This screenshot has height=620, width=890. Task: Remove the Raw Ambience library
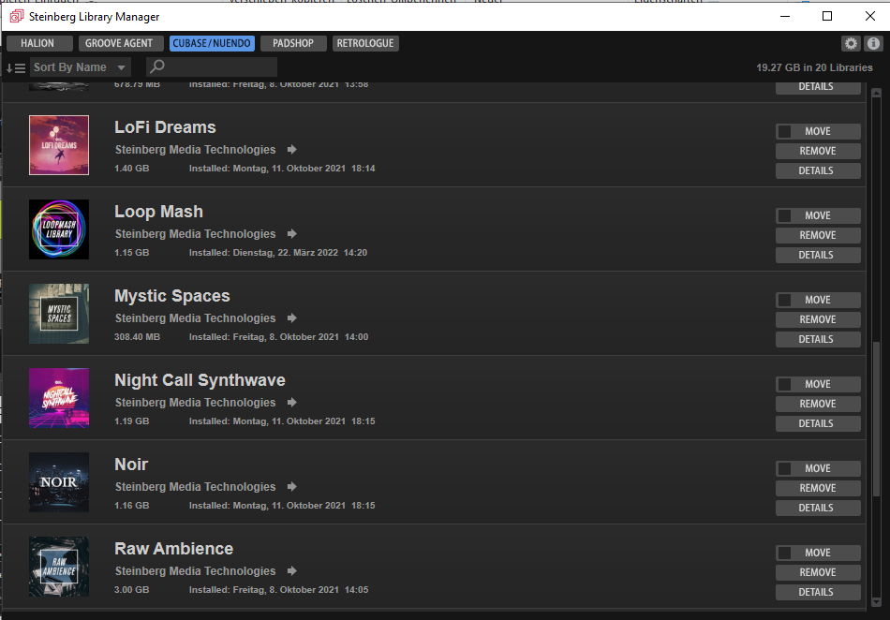click(x=818, y=572)
